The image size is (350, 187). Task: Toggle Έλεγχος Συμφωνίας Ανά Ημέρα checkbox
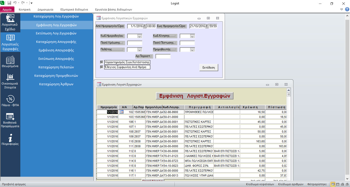point(101,67)
